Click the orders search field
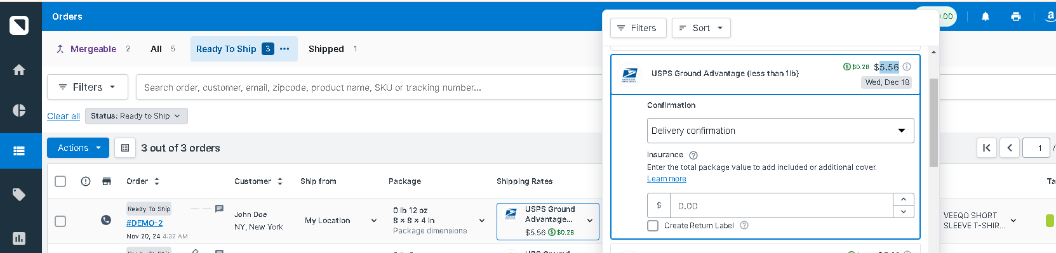1056x253 pixels. point(368,87)
